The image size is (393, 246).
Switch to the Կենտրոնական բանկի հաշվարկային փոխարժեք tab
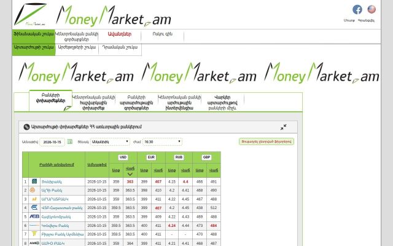93,103
